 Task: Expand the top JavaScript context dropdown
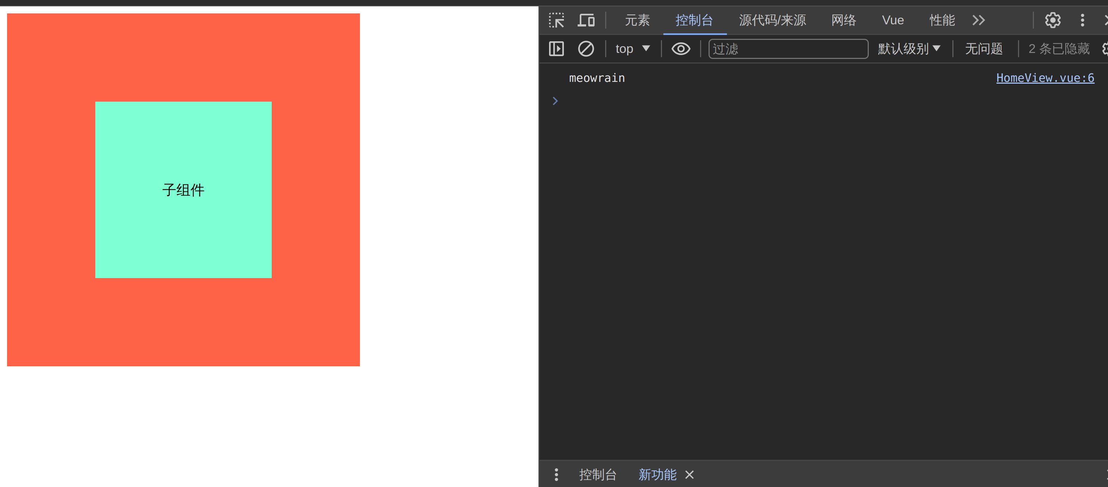tap(632, 49)
